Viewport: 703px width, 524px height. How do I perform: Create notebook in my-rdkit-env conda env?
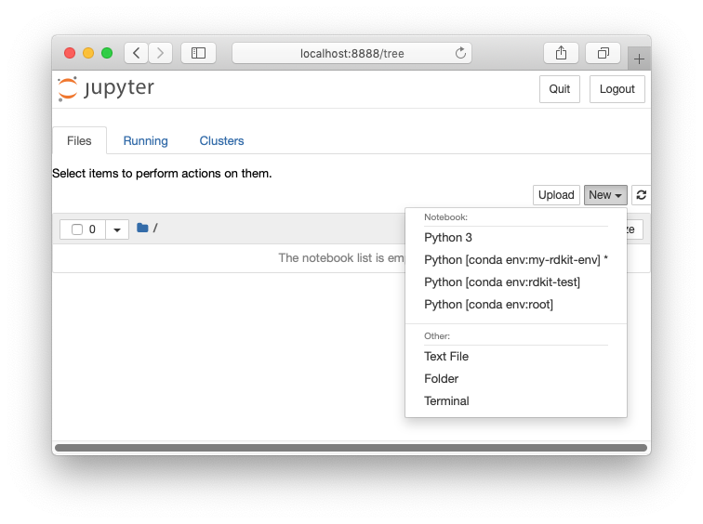(x=515, y=260)
